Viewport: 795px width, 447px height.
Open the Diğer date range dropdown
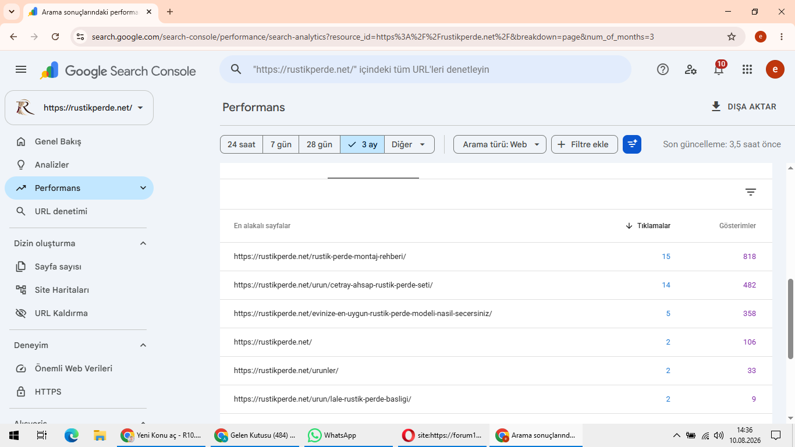point(409,144)
